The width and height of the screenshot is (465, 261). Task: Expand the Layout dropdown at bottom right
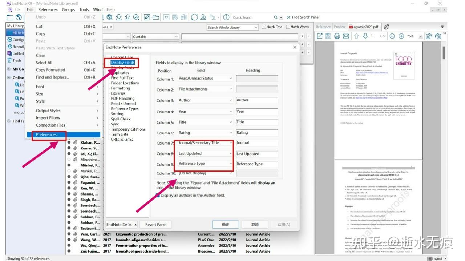(446, 258)
